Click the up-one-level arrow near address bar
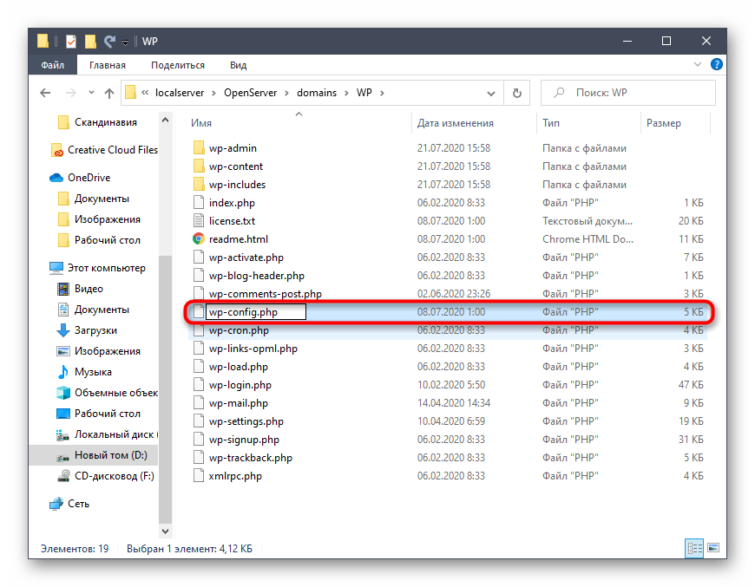The width and height of the screenshot is (755, 587). click(x=108, y=93)
